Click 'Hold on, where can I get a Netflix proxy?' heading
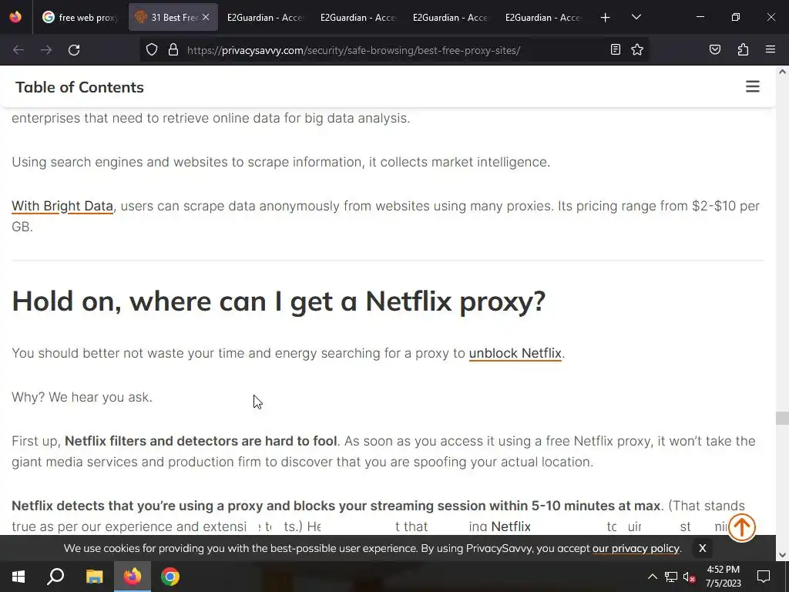This screenshot has height=592, width=789. point(279,301)
